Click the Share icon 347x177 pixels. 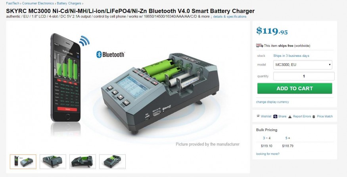click(275, 117)
